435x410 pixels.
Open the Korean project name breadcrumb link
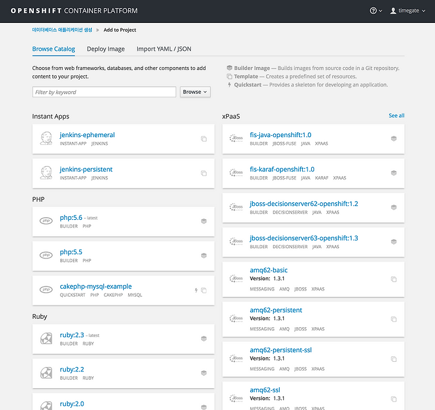point(62,30)
